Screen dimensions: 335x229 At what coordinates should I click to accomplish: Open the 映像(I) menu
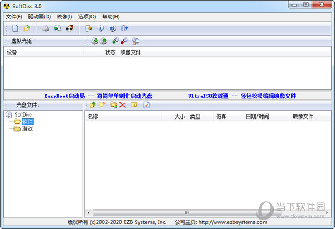[x=65, y=17]
